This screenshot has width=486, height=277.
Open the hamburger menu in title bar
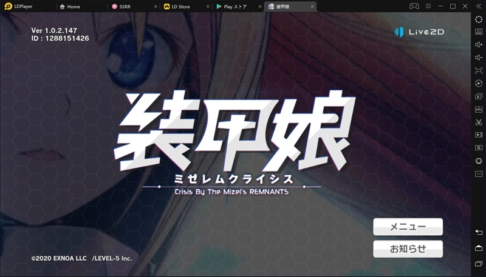(x=428, y=6)
